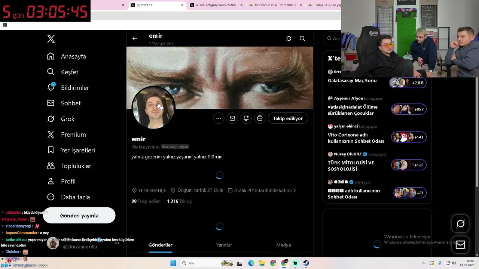
Task: Toggle notifications bell for emir
Action: (246, 118)
